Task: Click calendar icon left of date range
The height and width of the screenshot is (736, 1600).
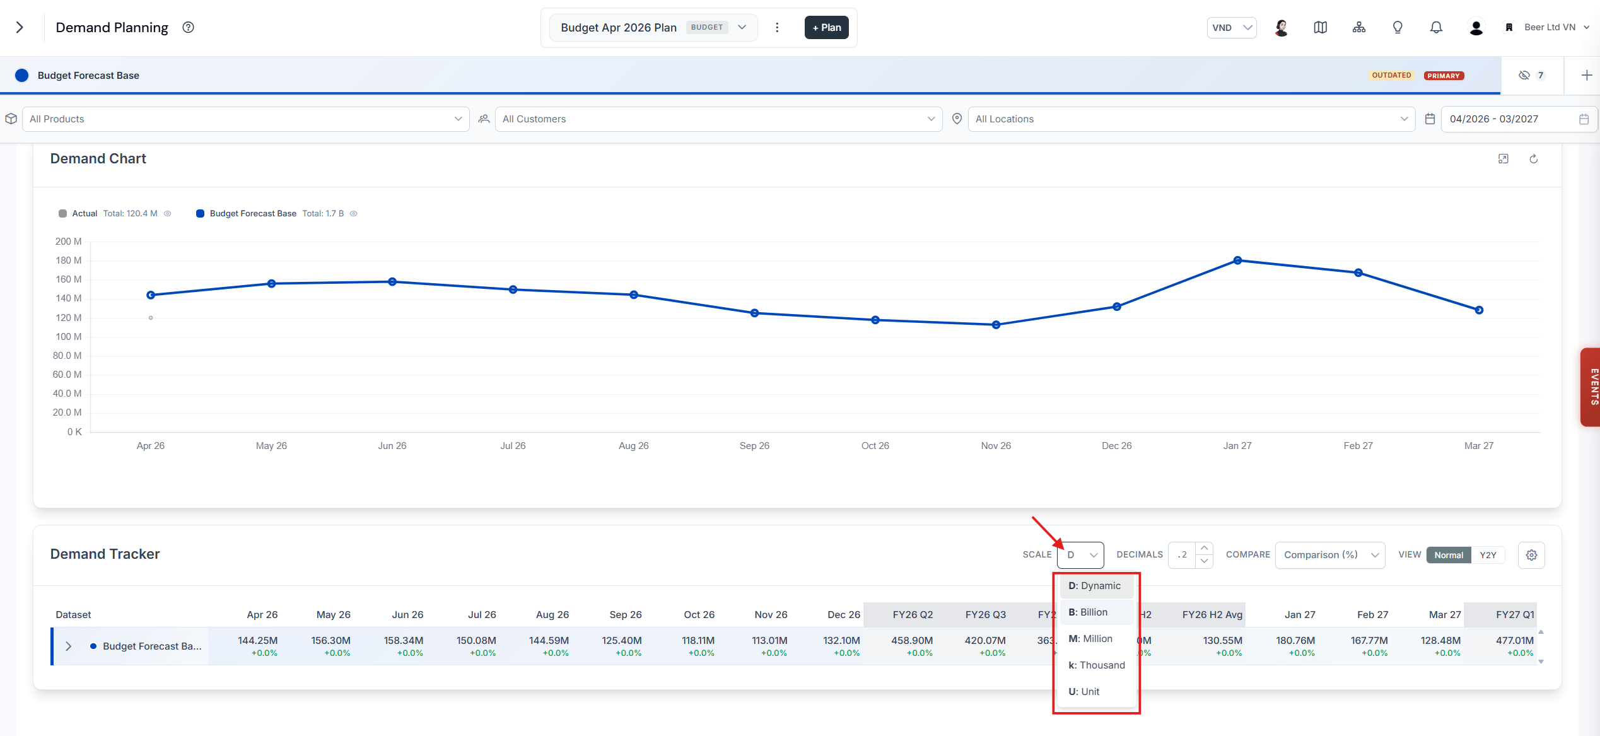Action: 1430,119
